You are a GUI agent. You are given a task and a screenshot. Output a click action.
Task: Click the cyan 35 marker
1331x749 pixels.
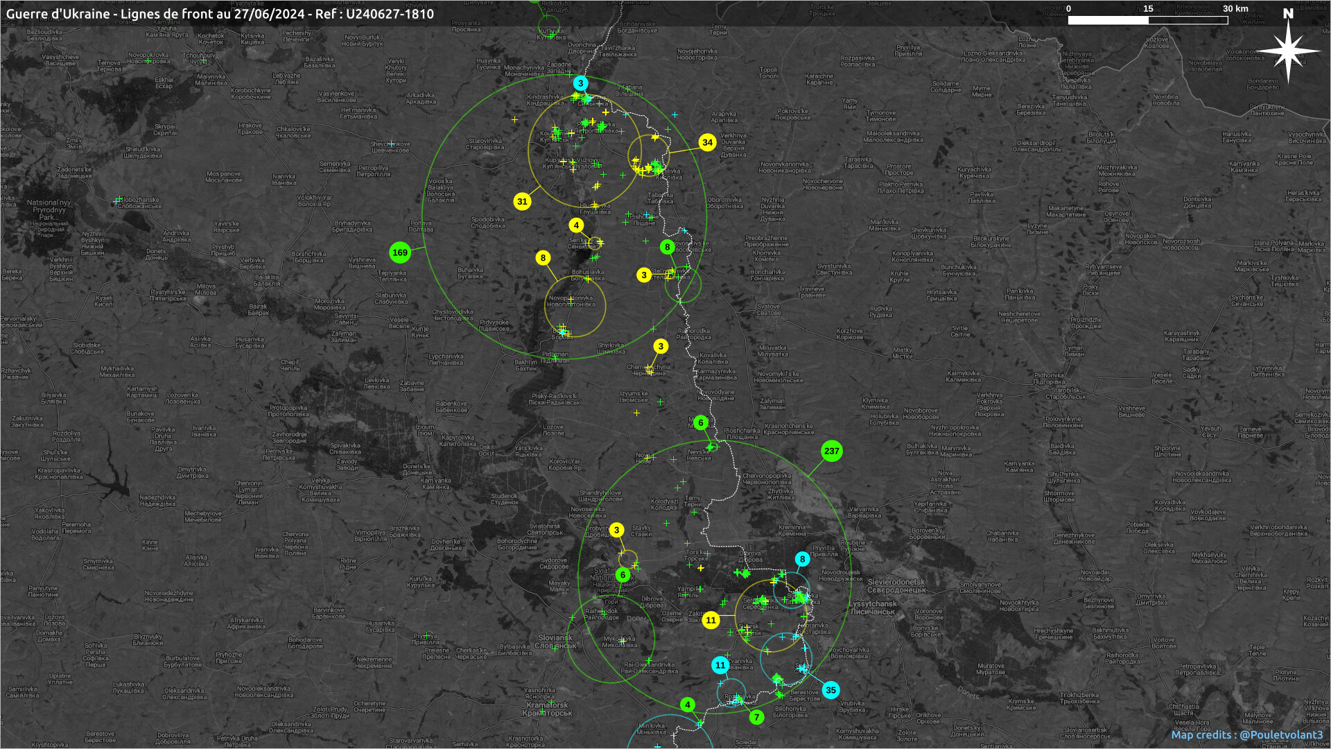(x=830, y=689)
